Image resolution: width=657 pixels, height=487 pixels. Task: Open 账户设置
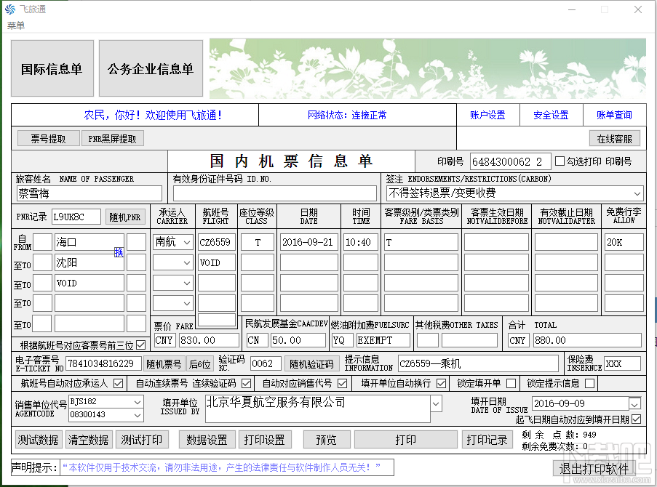pyautogui.click(x=487, y=115)
